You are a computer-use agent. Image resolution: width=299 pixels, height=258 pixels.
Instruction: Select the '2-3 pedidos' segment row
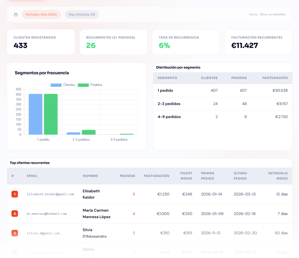tap(169, 104)
